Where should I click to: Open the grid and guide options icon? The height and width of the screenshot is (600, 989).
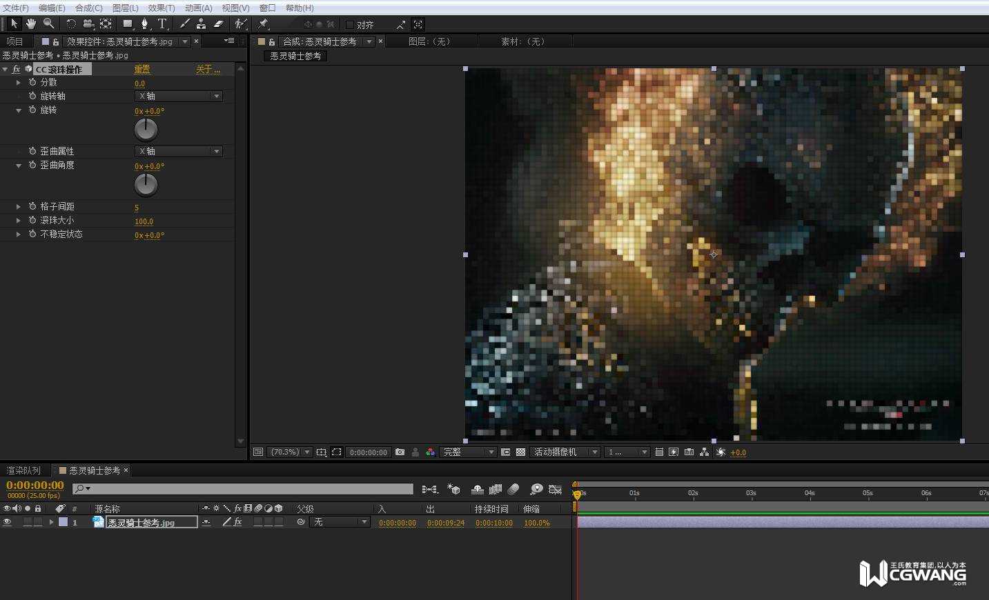click(321, 452)
